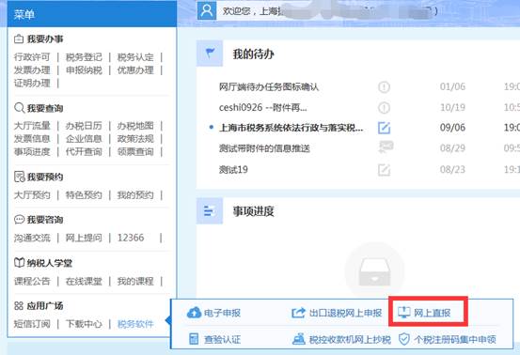Open 政策法规 link
The image size is (520, 355).
pos(135,139)
